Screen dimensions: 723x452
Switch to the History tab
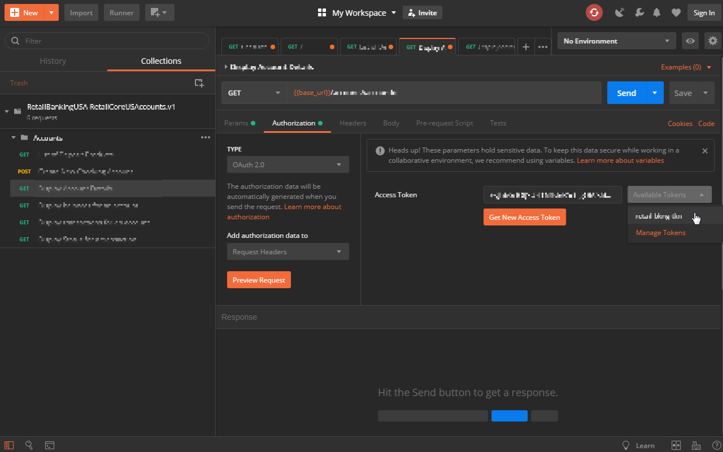[x=53, y=61]
